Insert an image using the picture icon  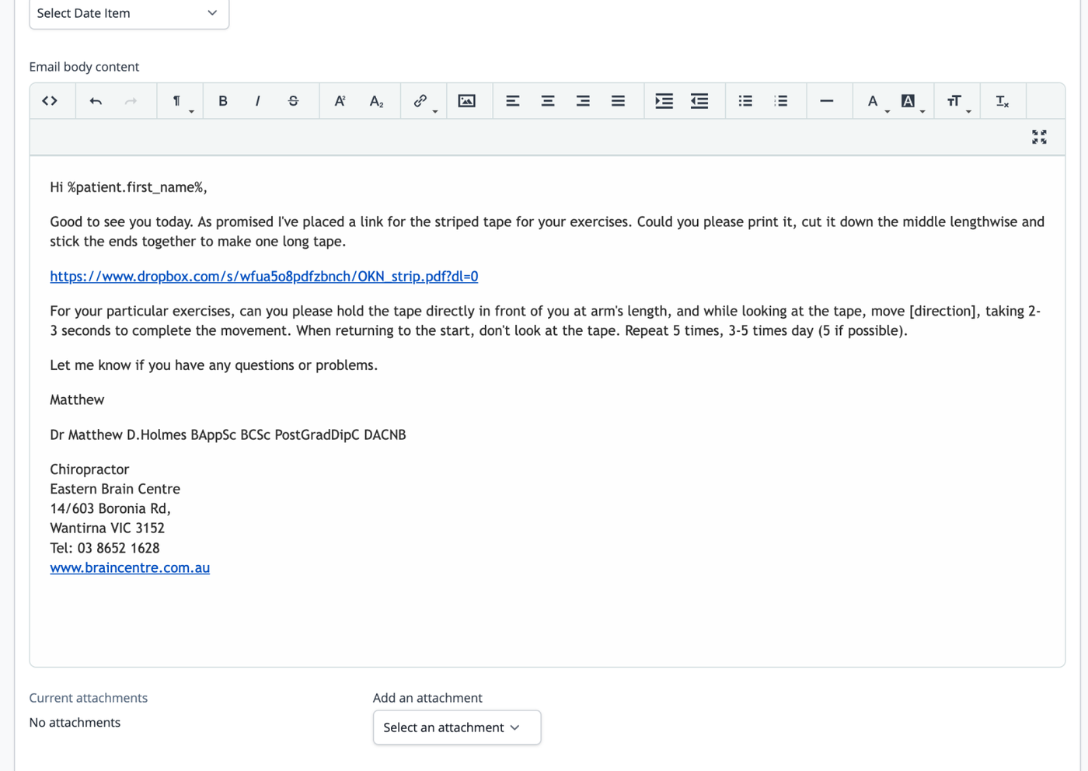[466, 101]
